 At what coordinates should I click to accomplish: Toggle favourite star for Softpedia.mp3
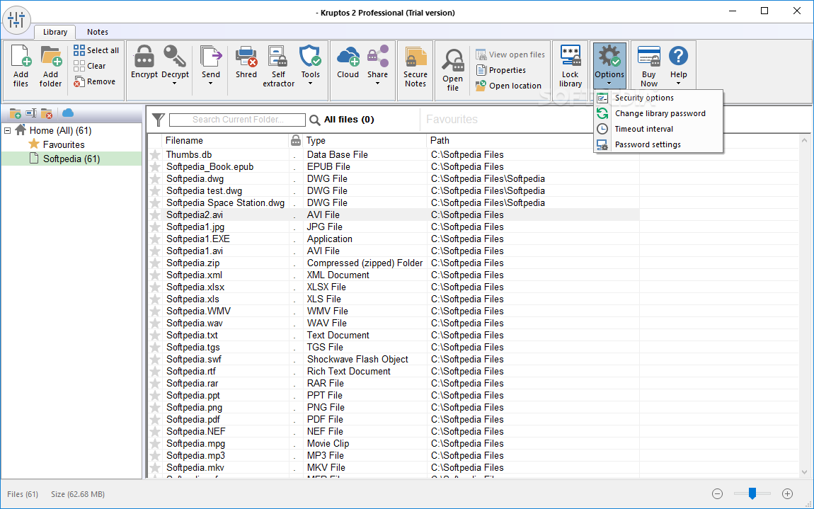155,455
